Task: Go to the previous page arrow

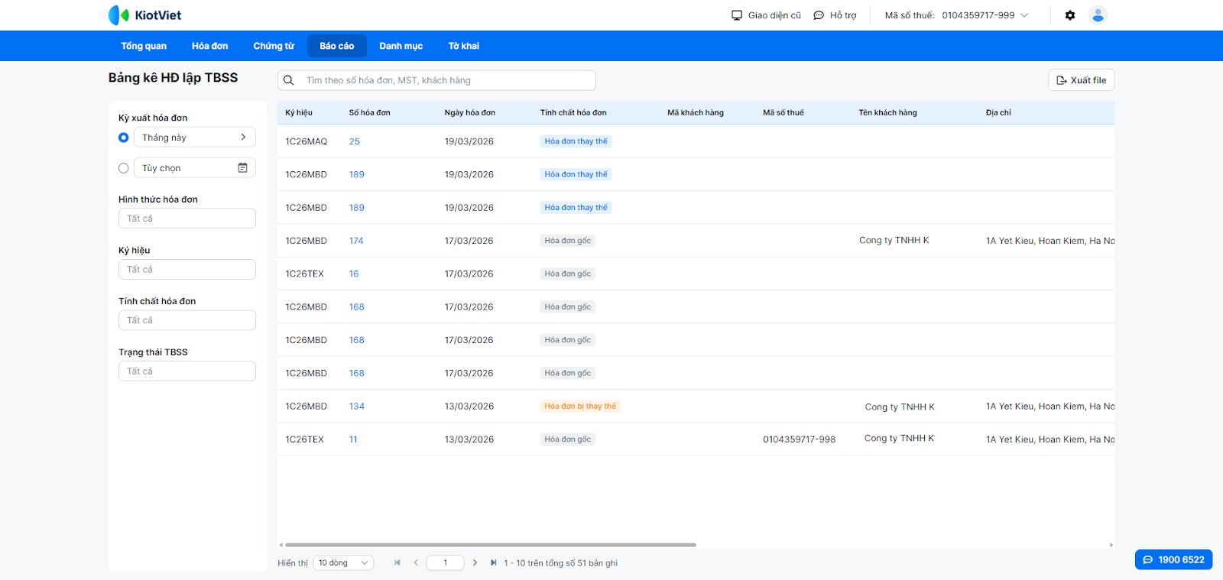Action: [x=416, y=563]
